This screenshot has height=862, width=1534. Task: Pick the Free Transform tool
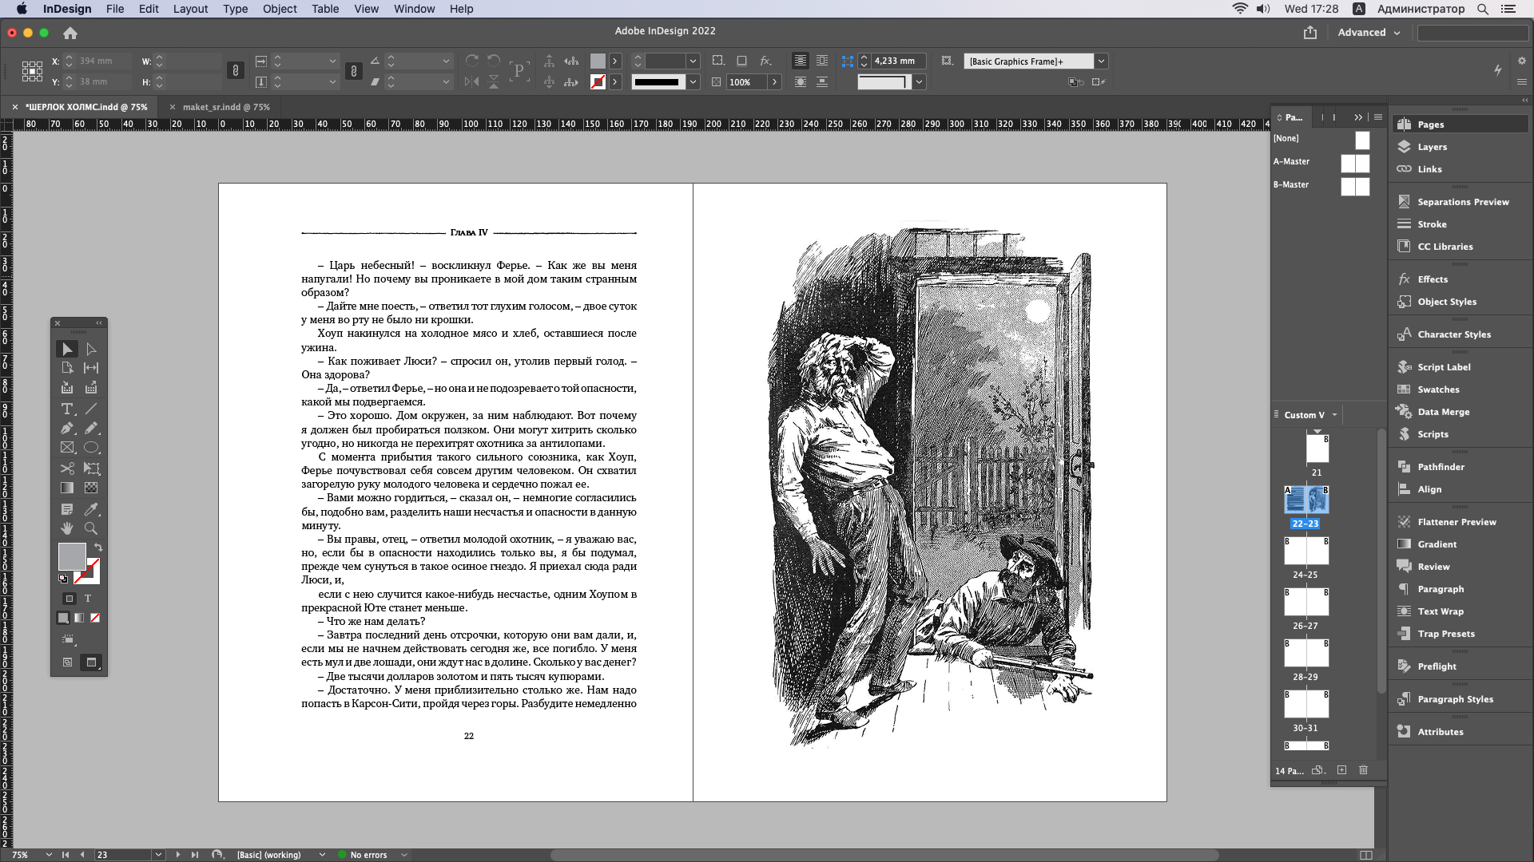tap(91, 469)
